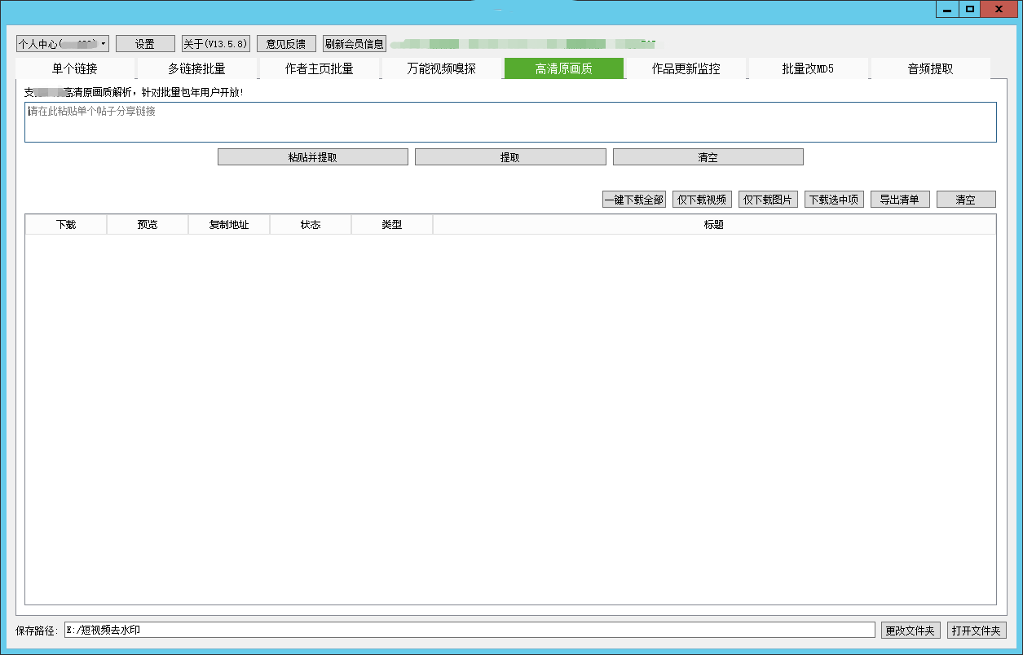Select the 作者主页批量 tab
Image resolution: width=1023 pixels, height=655 pixels.
tap(319, 69)
